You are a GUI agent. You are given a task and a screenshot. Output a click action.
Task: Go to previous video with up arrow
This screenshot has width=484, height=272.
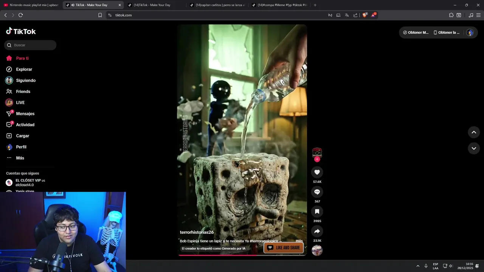[x=474, y=132]
